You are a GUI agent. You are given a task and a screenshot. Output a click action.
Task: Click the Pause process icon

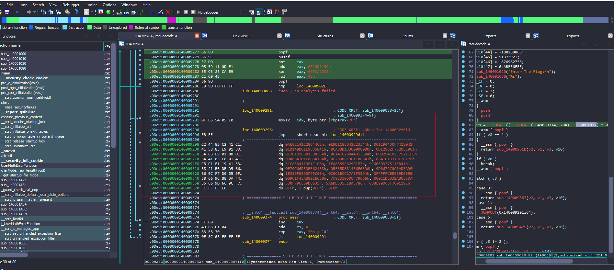pyautogui.click(x=186, y=12)
